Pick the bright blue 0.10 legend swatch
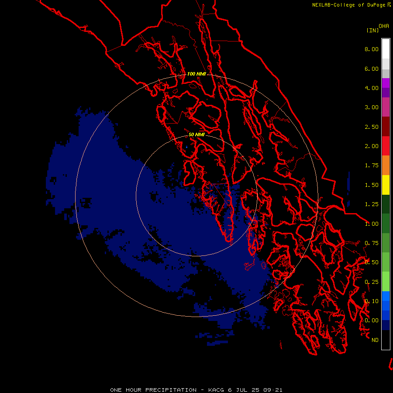393x393 pixels. (386, 296)
